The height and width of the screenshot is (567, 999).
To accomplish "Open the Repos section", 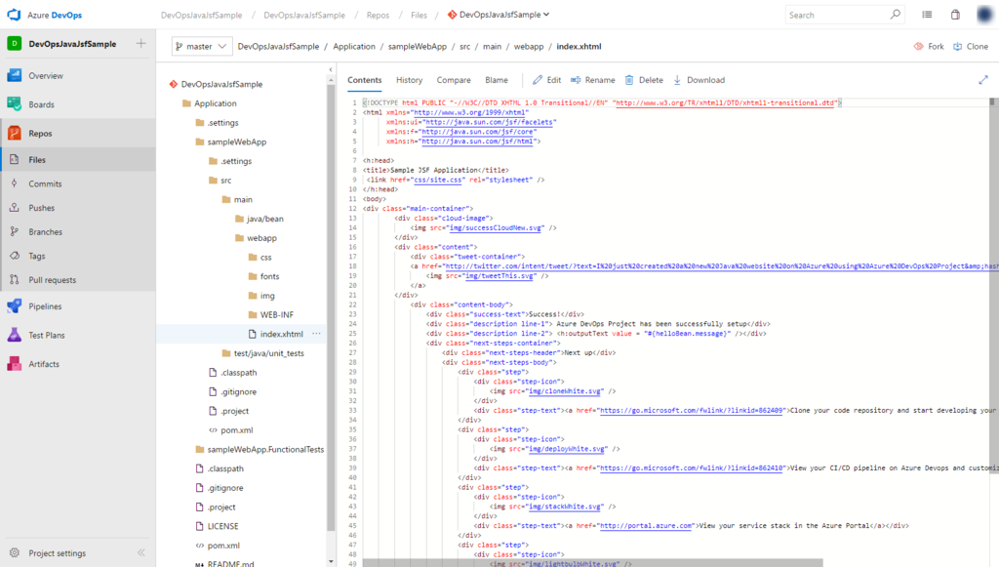I will click(x=40, y=133).
